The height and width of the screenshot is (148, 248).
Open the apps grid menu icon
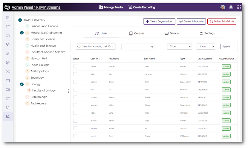point(239,7)
